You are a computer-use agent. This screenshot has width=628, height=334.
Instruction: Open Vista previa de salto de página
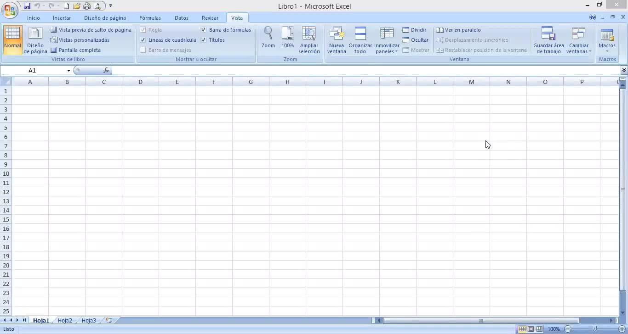coord(91,30)
